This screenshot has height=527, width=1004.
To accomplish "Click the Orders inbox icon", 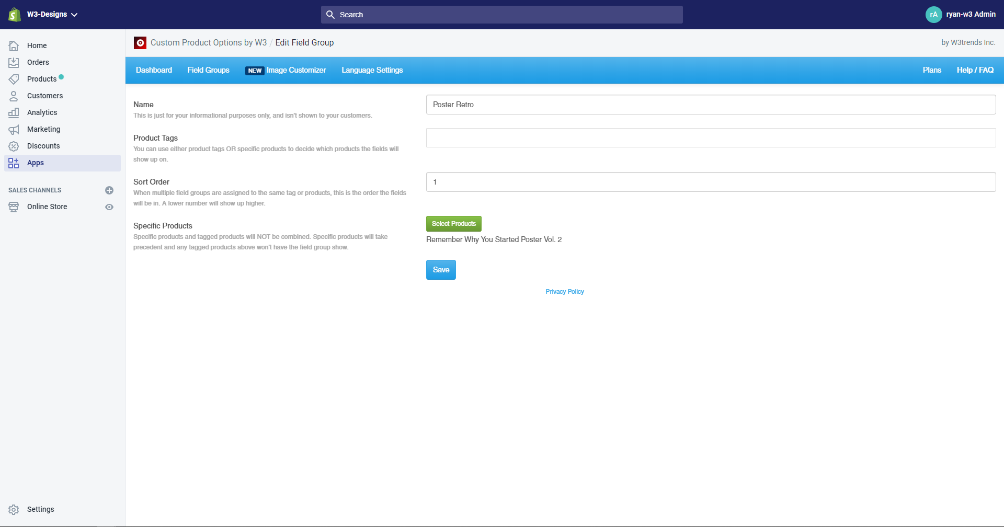I will (14, 62).
